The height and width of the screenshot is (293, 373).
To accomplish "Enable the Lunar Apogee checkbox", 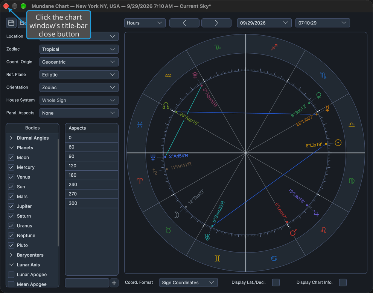I will (x=11, y=275).
